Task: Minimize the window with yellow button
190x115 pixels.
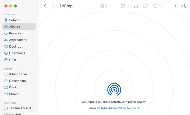Action: click(11, 6)
